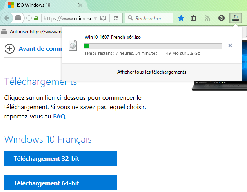Screen dimensions: 247x192
Task: Cancel the Win10 ISO download
Action: click(230, 45)
